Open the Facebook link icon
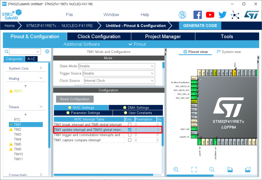Image resolution: width=262 pixels, height=180 pixels. [198, 15]
